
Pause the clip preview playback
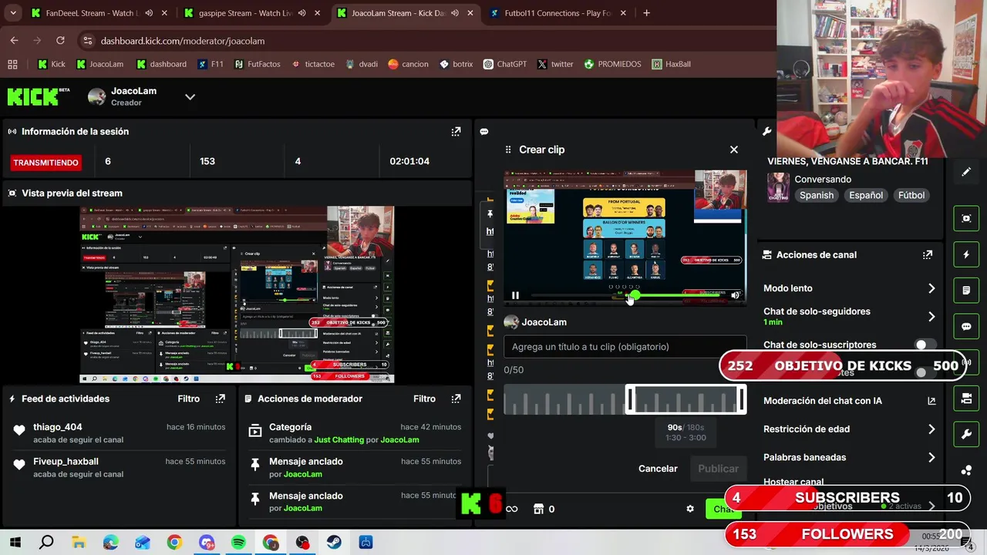click(515, 295)
